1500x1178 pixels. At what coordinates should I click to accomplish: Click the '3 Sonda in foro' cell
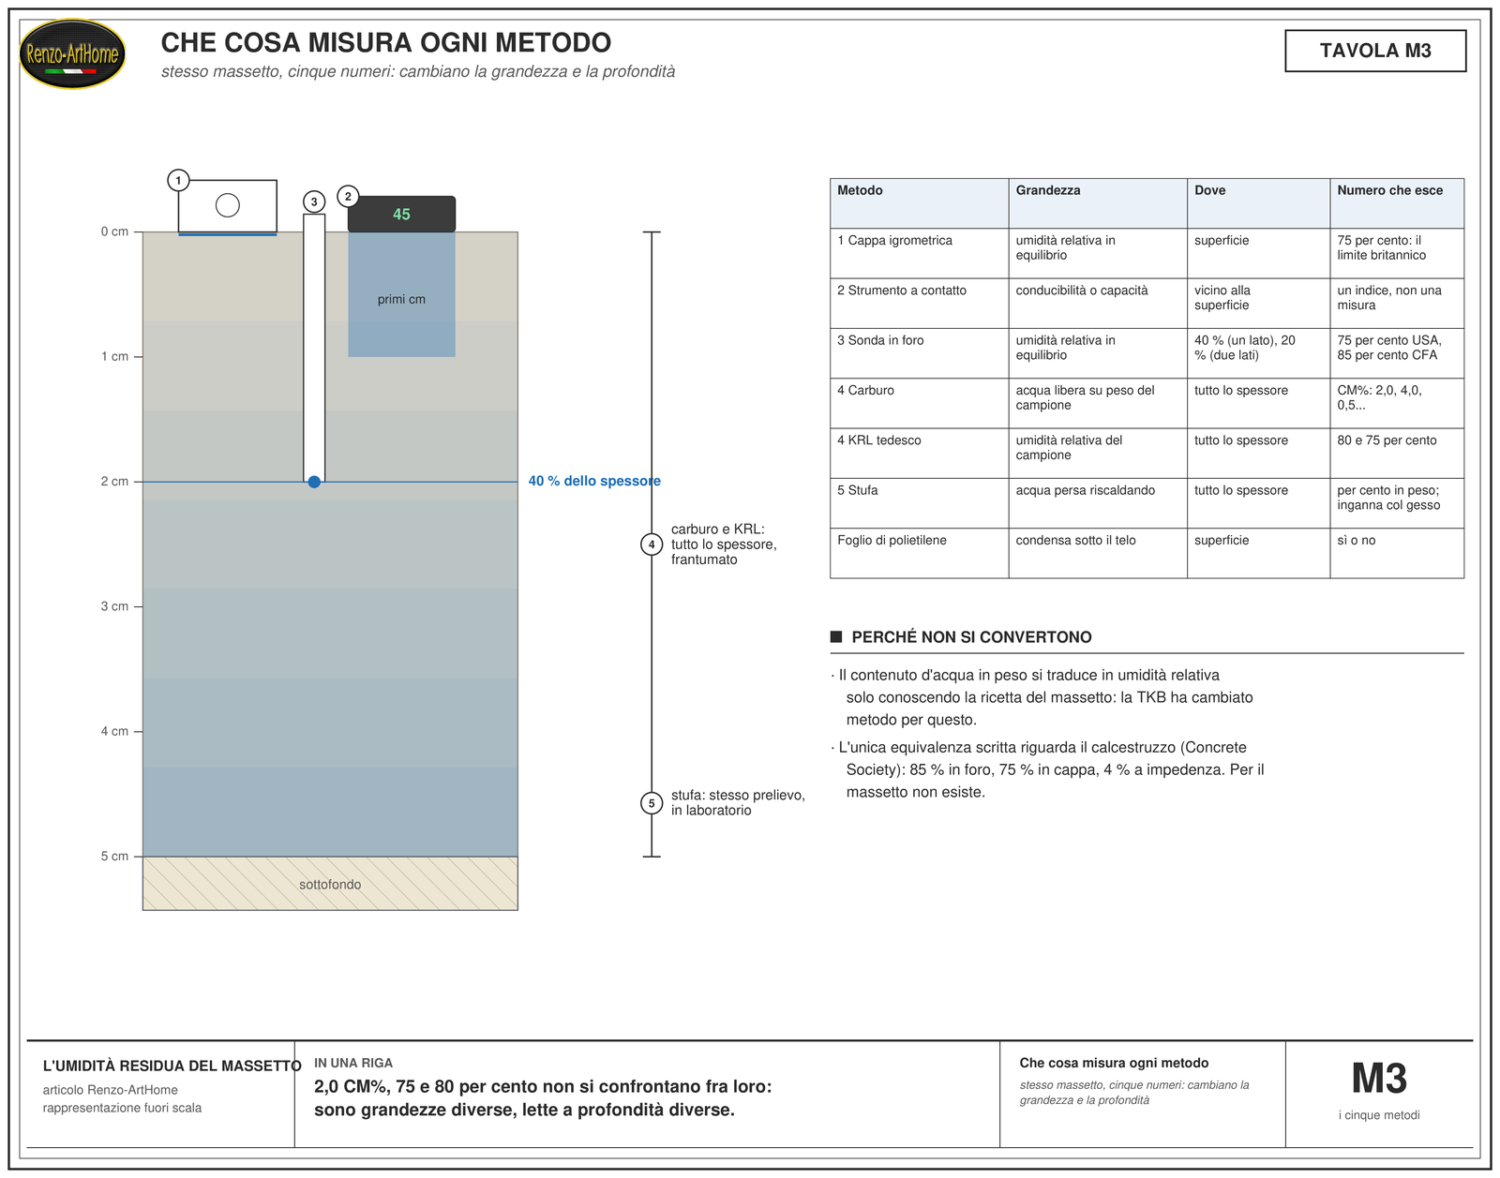(919, 353)
